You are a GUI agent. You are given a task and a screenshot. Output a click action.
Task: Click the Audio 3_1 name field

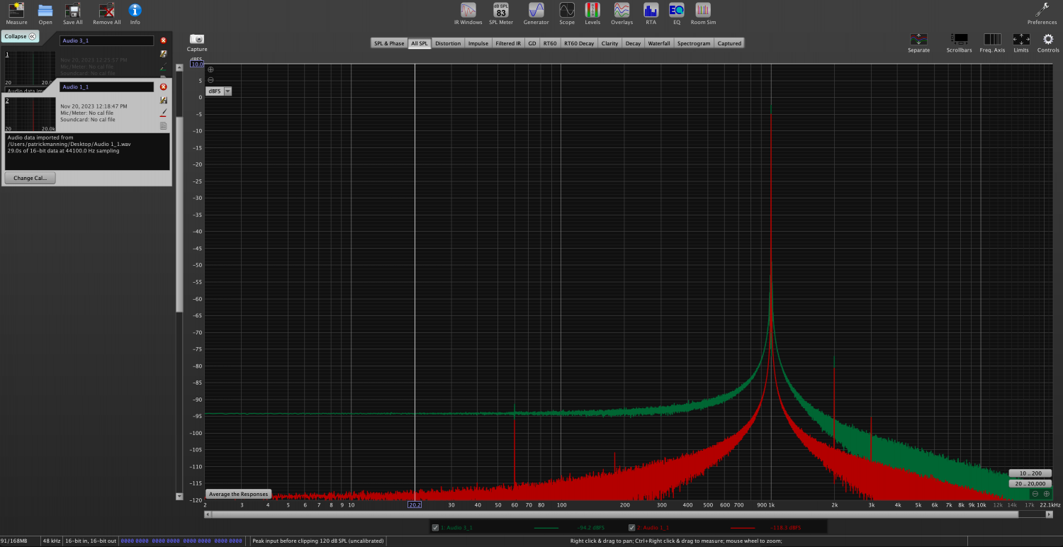coord(106,40)
